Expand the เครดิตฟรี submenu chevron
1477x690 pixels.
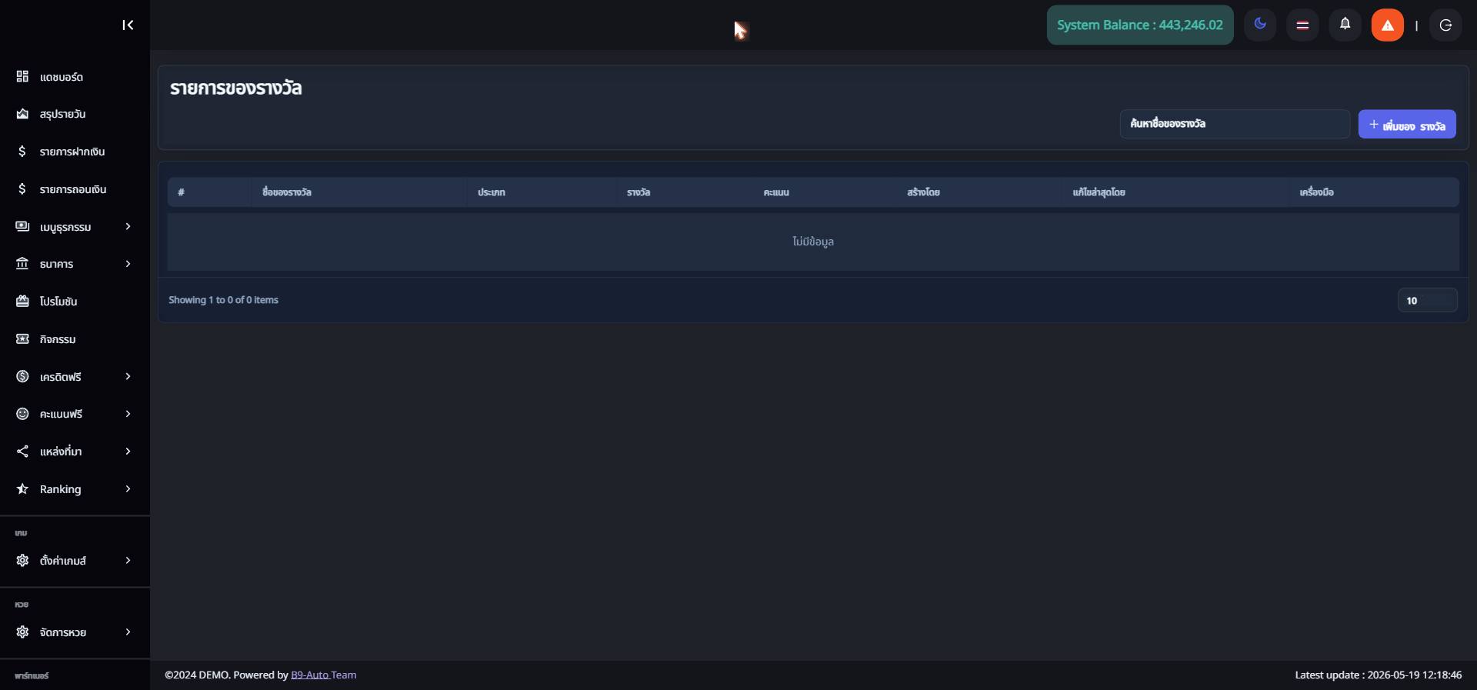(128, 376)
